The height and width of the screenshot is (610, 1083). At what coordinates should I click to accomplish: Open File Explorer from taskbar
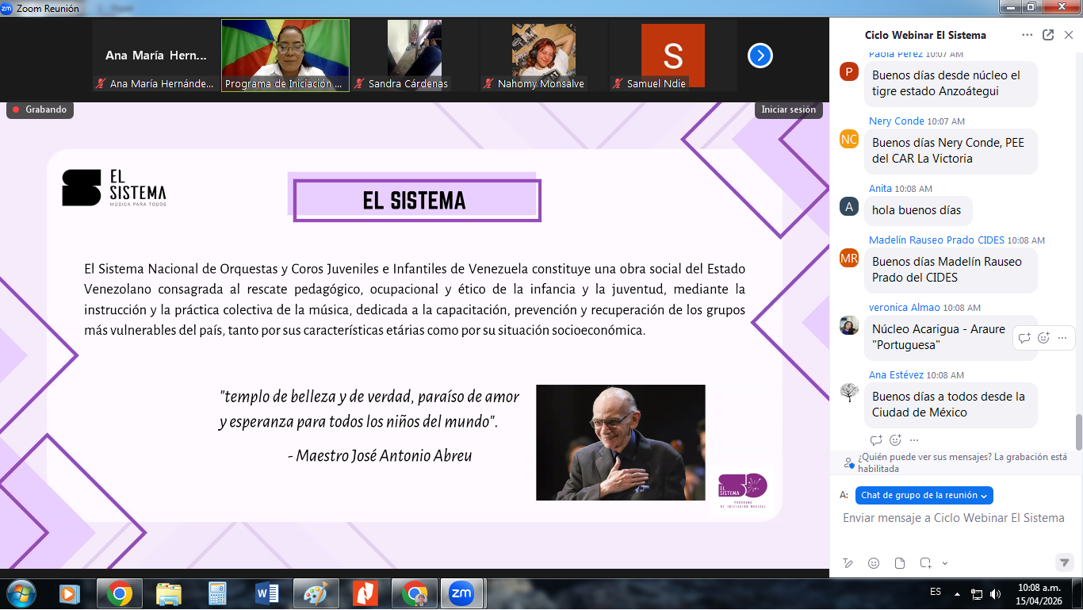coord(169,593)
